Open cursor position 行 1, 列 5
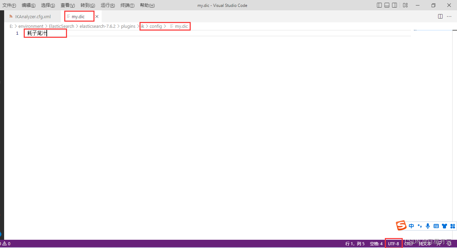The image size is (457, 248). (x=355, y=244)
